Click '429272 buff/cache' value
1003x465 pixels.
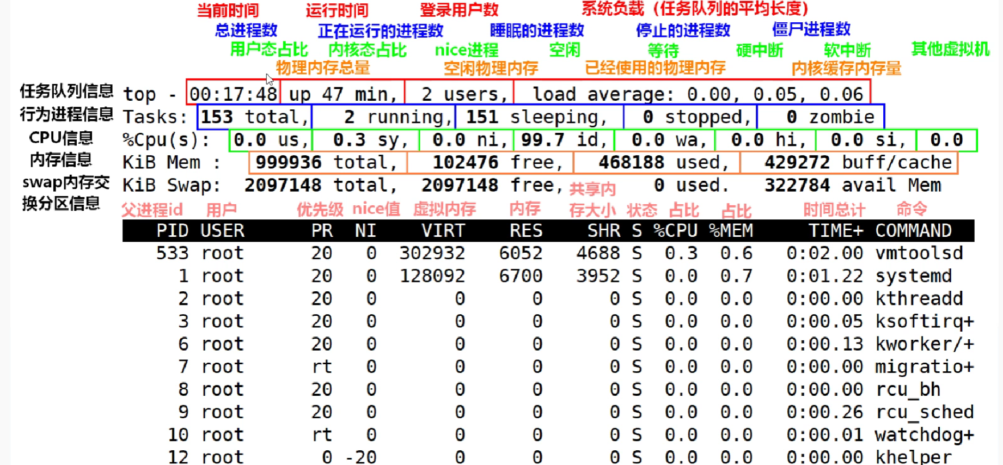coord(858,162)
